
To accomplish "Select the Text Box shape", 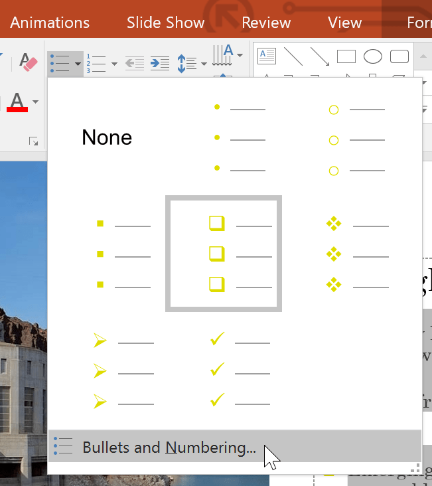I will coord(267,56).
